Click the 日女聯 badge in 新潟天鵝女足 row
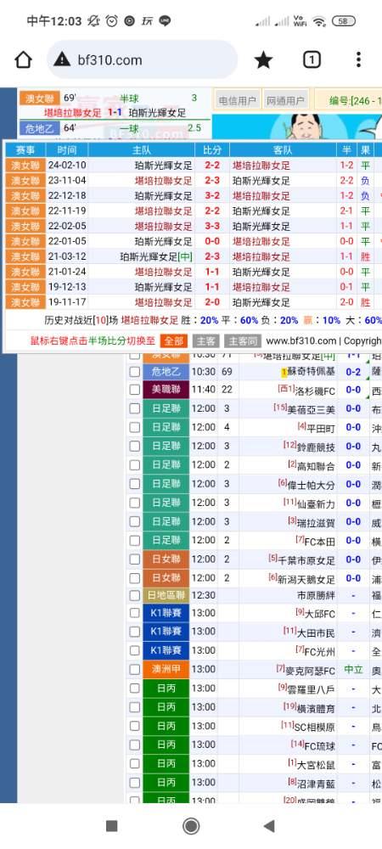 [166, 578]
